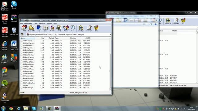Open the Help menu in WinRAR
Image resolution: width=198 pixels, height=111 pixels.
(x=55, y=23)
